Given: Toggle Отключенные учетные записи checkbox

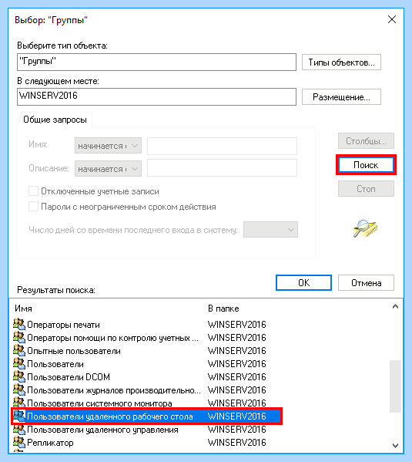Looking at the screenshot, I should pos(33,191).
